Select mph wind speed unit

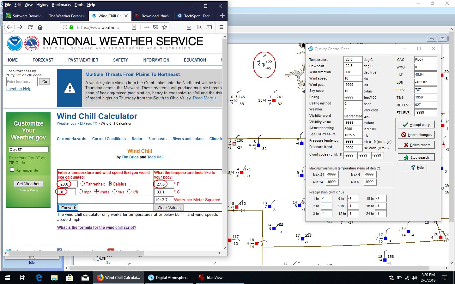81,192
